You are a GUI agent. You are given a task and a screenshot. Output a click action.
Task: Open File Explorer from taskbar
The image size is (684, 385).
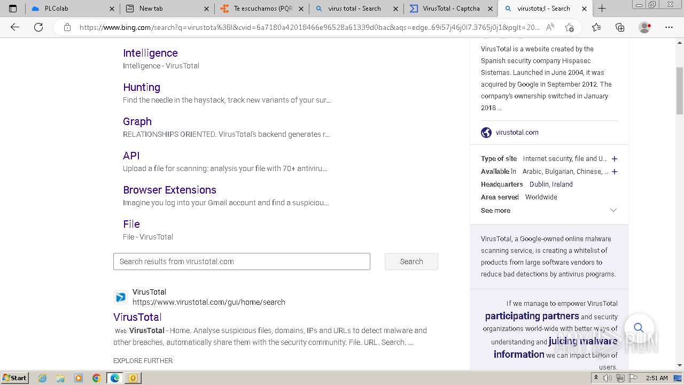click(x=60, y=378)
